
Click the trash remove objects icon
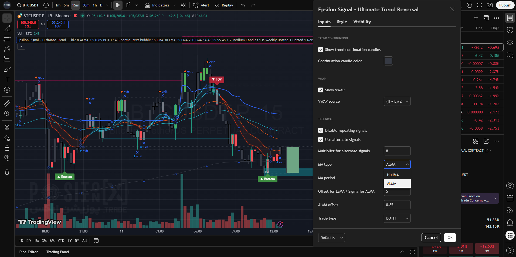click(x=7, y=172)
